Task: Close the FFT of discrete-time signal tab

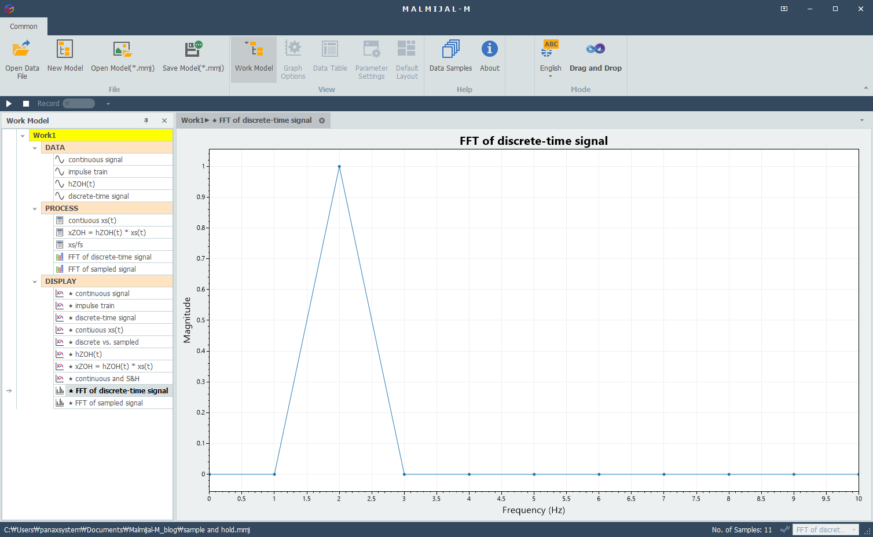Action: pyautogui.click(x=322, y=120)
